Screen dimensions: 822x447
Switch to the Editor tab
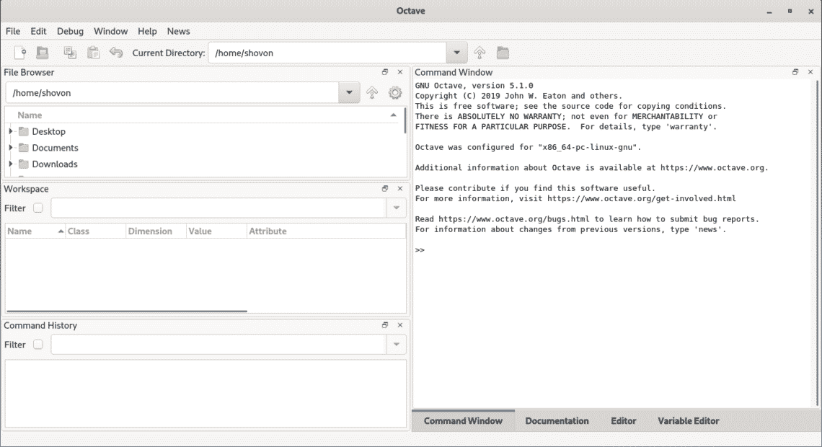tap(623, 421)
